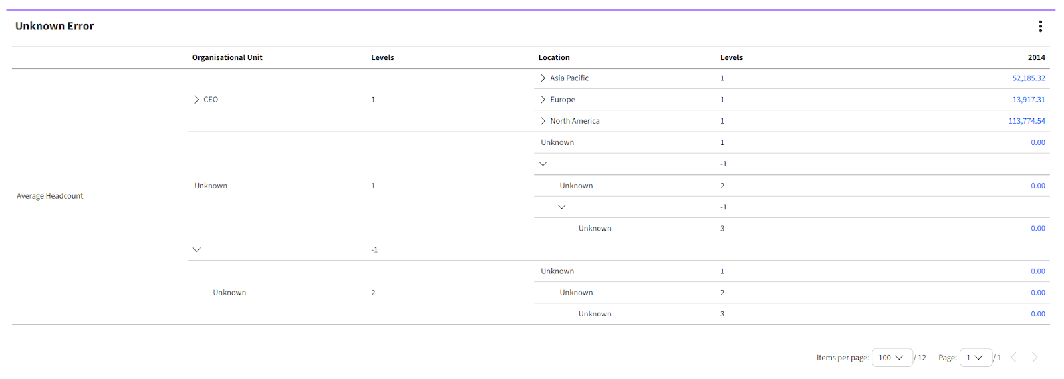Viewport: 1064px width, 379px height.
Task: Open the Items per page dropdown
Action: coord(891,358)
